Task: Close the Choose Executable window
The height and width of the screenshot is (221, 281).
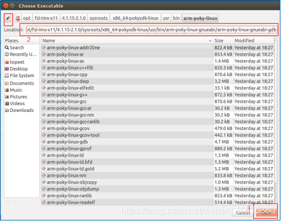Action: (x=6, y=6)
